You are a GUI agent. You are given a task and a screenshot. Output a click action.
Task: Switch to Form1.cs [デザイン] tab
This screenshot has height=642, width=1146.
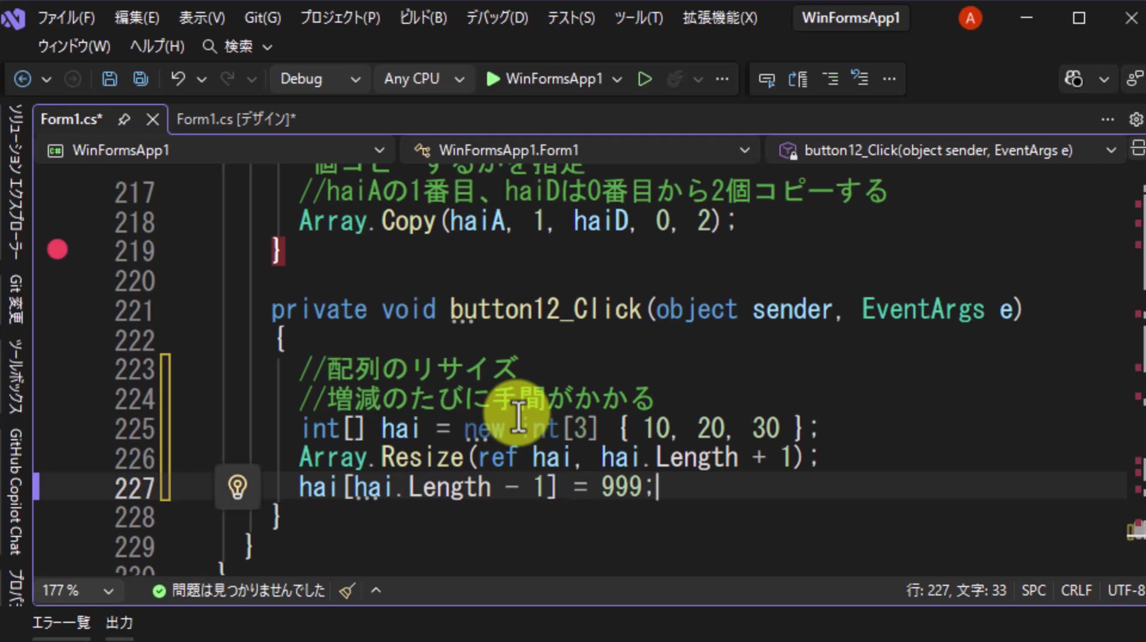236,119
